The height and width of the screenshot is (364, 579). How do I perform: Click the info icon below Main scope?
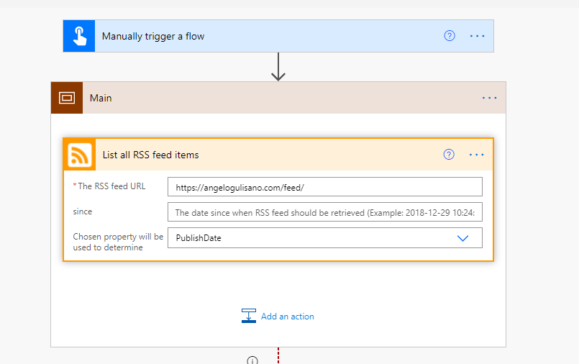pos(252,361)
